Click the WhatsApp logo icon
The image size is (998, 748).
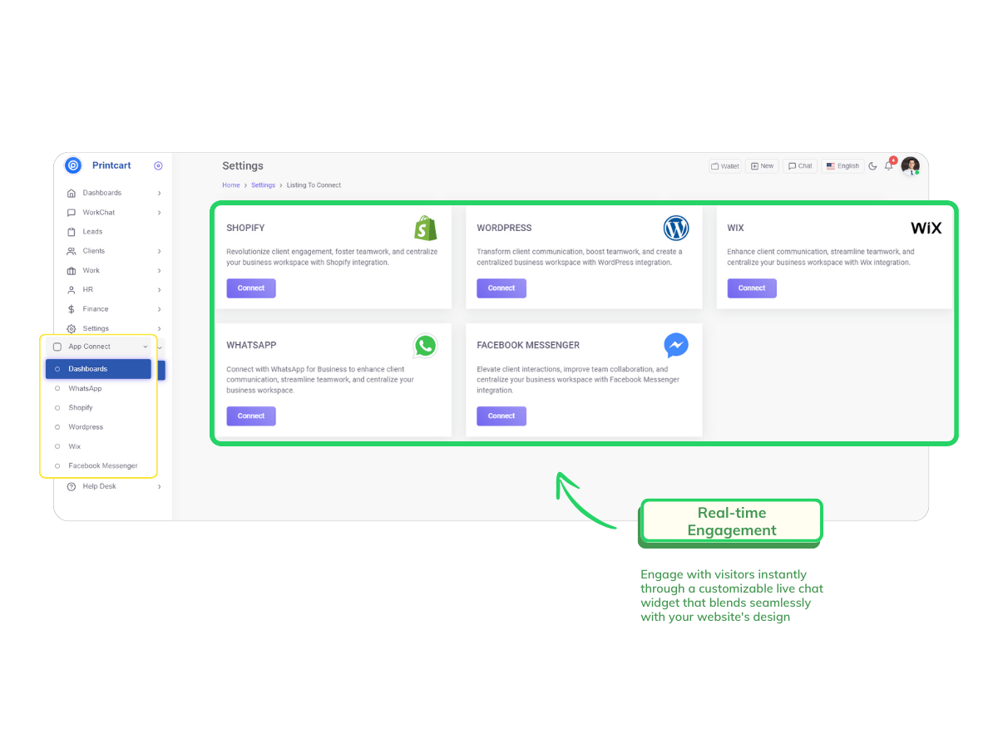426,346
